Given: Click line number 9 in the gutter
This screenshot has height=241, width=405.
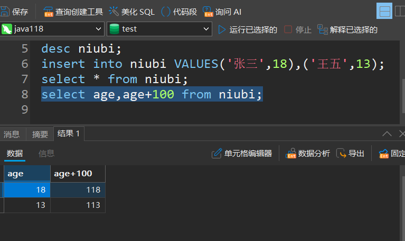Looking at the screenshot, I should click(25, 109).
